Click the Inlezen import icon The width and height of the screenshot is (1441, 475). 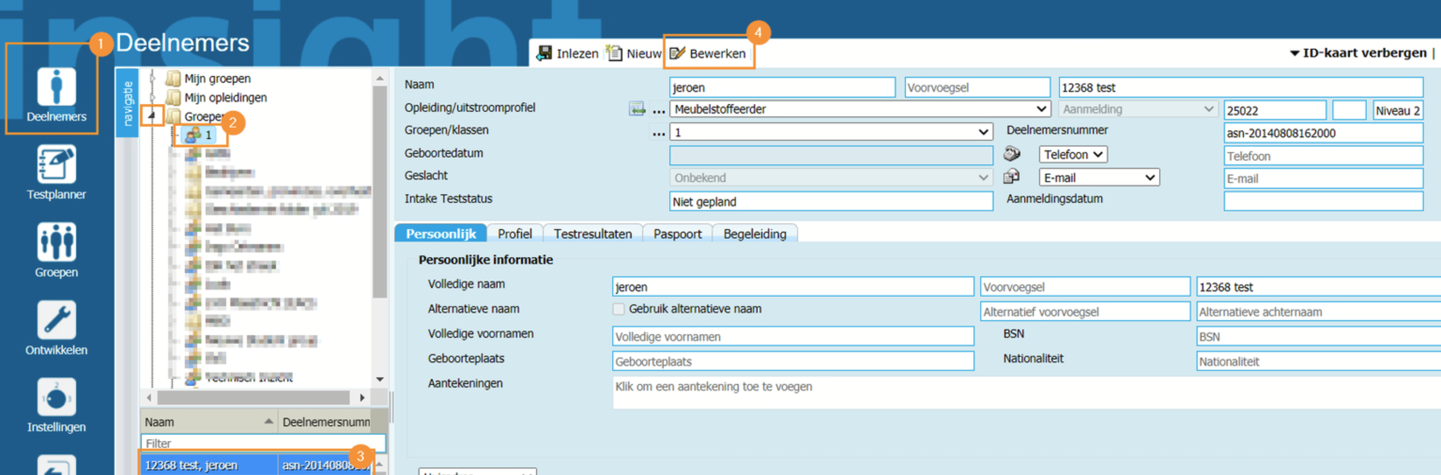pyautogui.click(x=543, y=54)
